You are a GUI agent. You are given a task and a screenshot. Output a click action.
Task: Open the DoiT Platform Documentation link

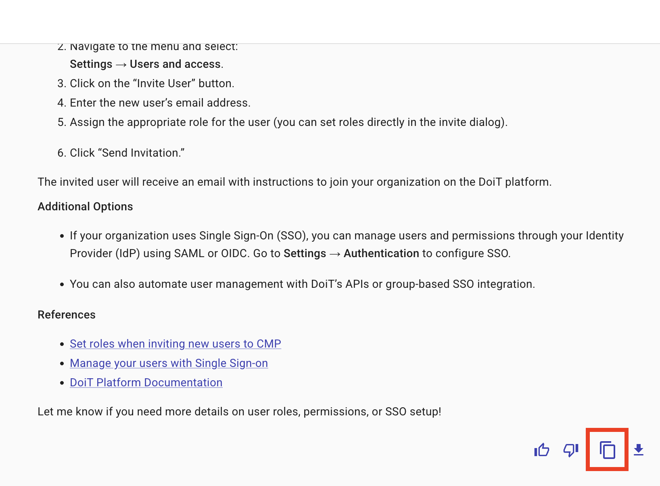click(x=146, y=382)
